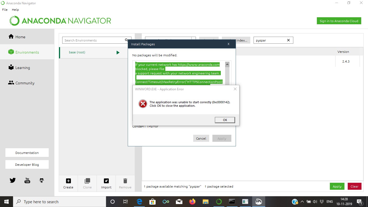This screenshot has height=207, width=368.
Task: Click the highlighted anaconda.com blocked message text
Action: [178, 69]
